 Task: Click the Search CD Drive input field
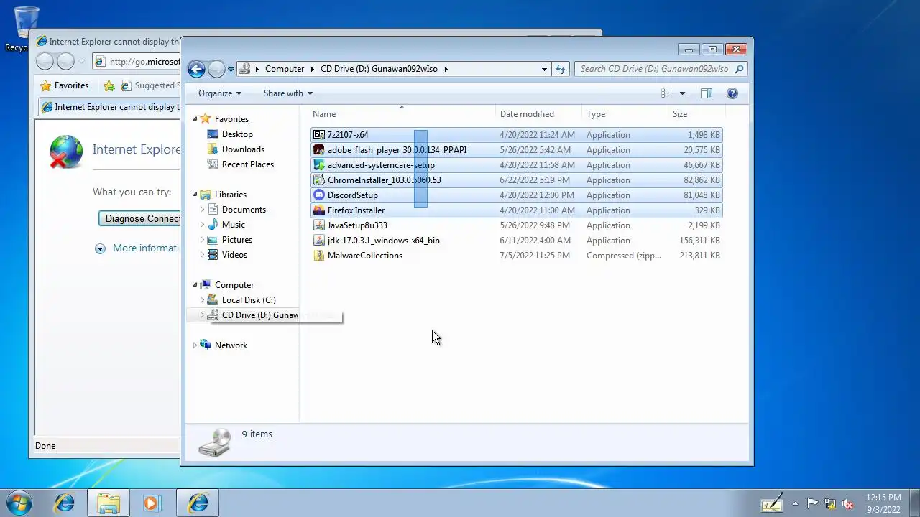click(x=654, y=69)
